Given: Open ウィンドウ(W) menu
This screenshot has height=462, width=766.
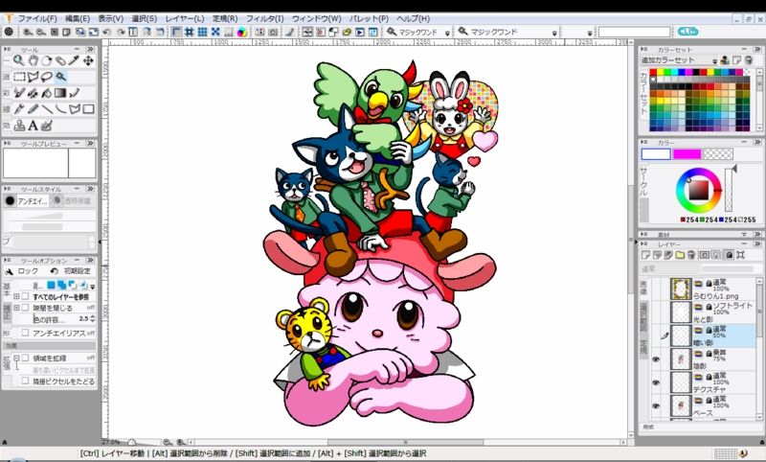Looking at the screenshot, I should [x=316, y=18].
